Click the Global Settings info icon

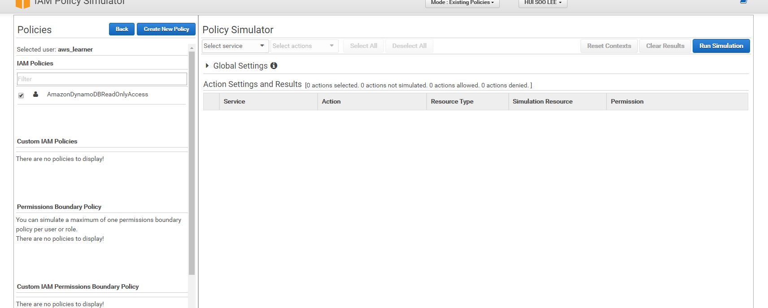click(274, 65)
